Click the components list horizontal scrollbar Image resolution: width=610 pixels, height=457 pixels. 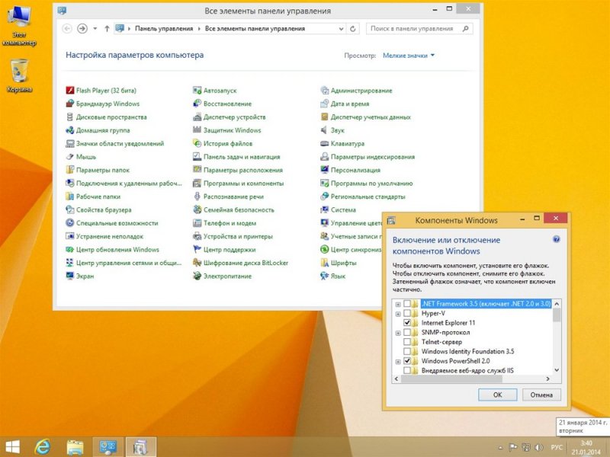tap(451, 379)
